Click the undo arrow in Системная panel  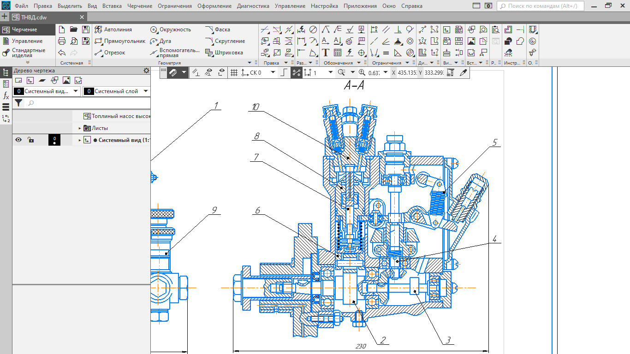coord(62,53)
